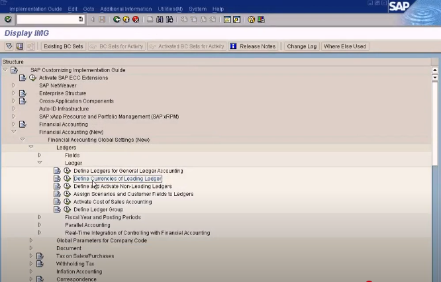This screenshot has width=441, height=282.
Task: Open Find with the binoculars icon
Action: 160,19
